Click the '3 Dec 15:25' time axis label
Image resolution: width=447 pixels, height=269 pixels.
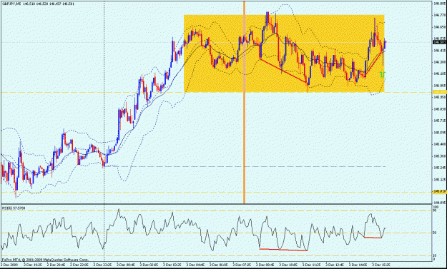pos(382,265)
